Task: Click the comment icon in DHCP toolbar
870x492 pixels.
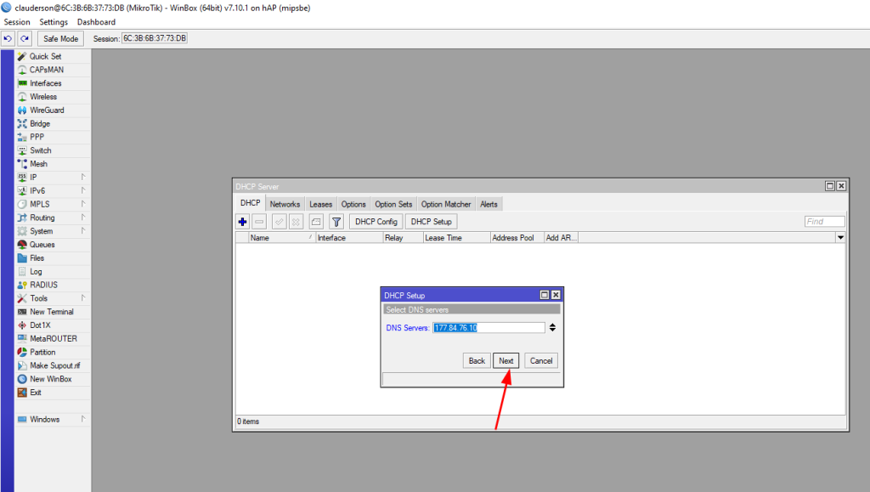Action: point(315,222)
